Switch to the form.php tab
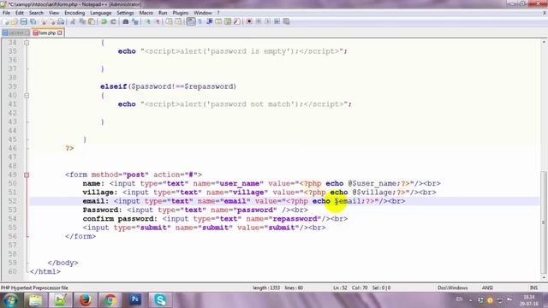The height and width of the screenshot is (308, 548). click(x=47, y=33)
